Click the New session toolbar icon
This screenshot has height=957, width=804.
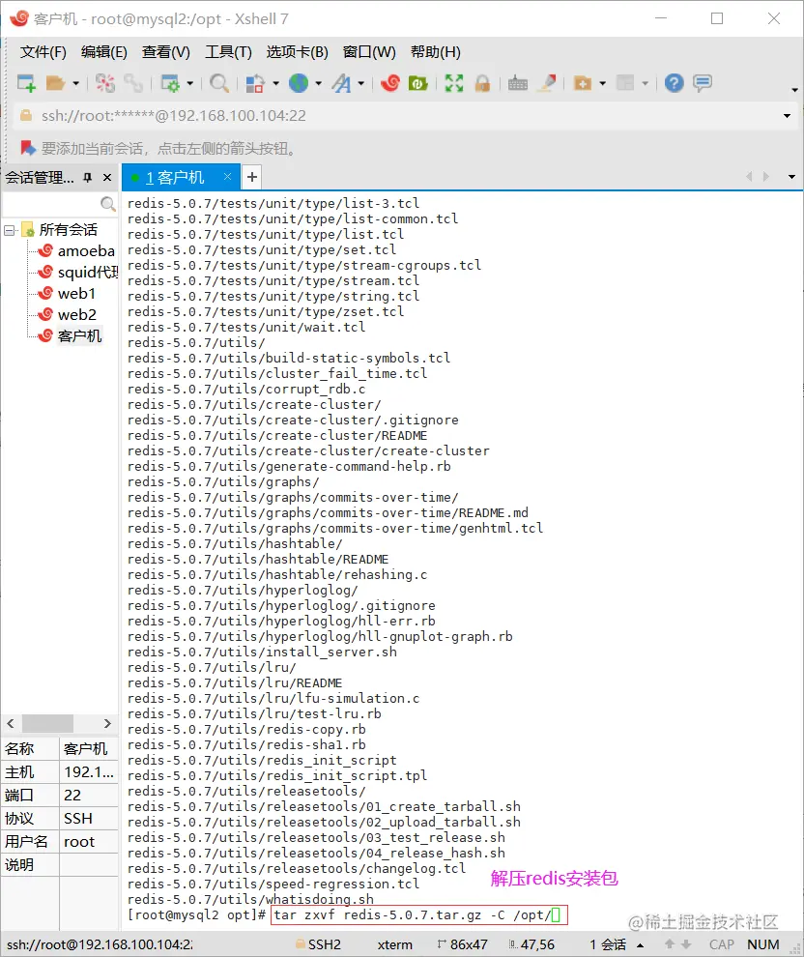26,83
